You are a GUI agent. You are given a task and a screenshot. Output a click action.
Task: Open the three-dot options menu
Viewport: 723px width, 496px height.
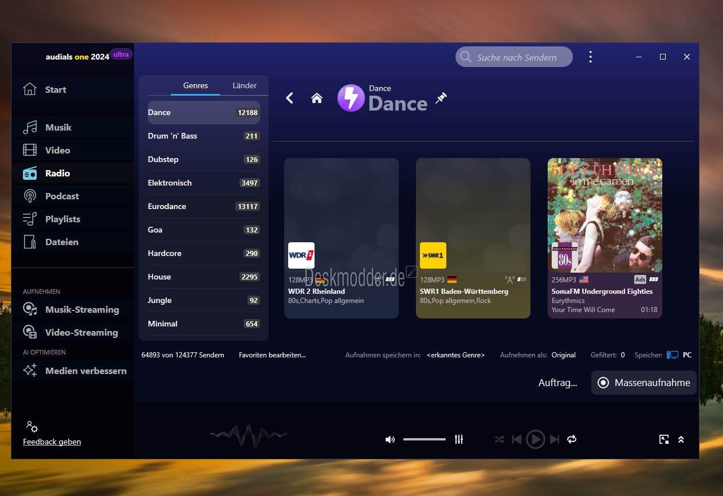[x=590, y=57]
